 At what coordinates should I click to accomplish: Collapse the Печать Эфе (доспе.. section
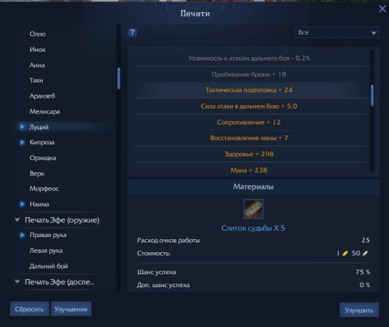(x=17, y=282)
